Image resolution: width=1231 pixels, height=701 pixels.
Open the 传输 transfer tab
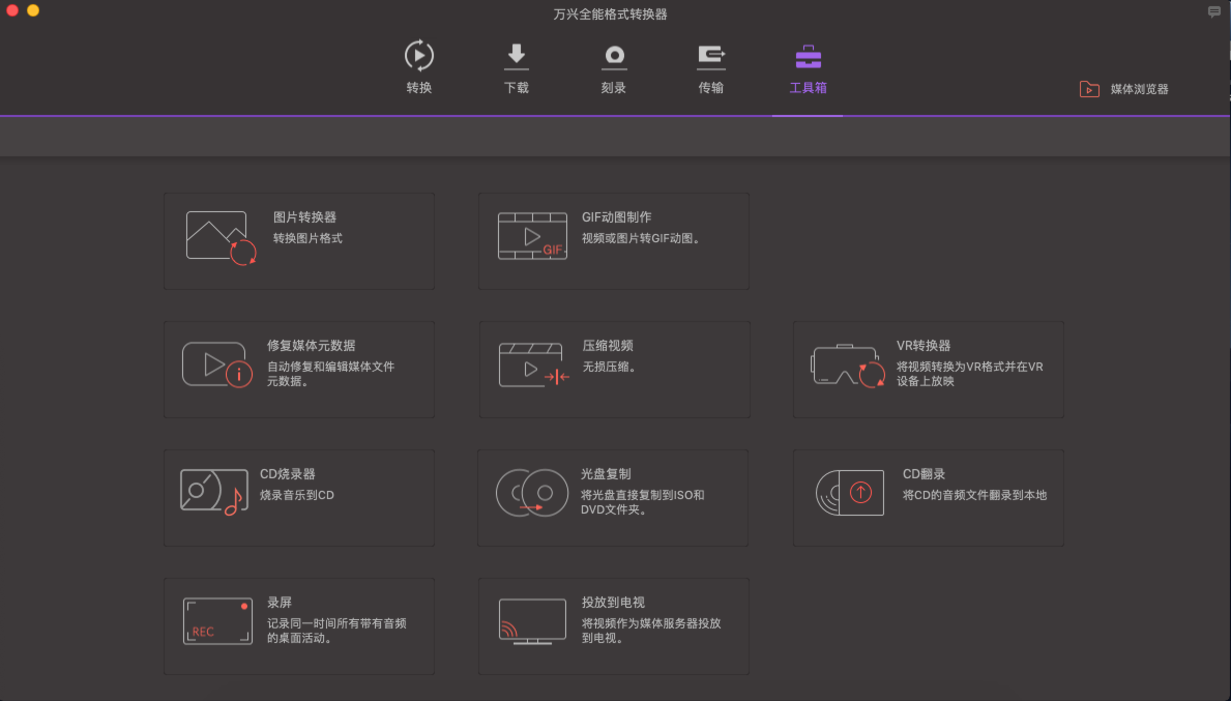click(711, 67)
